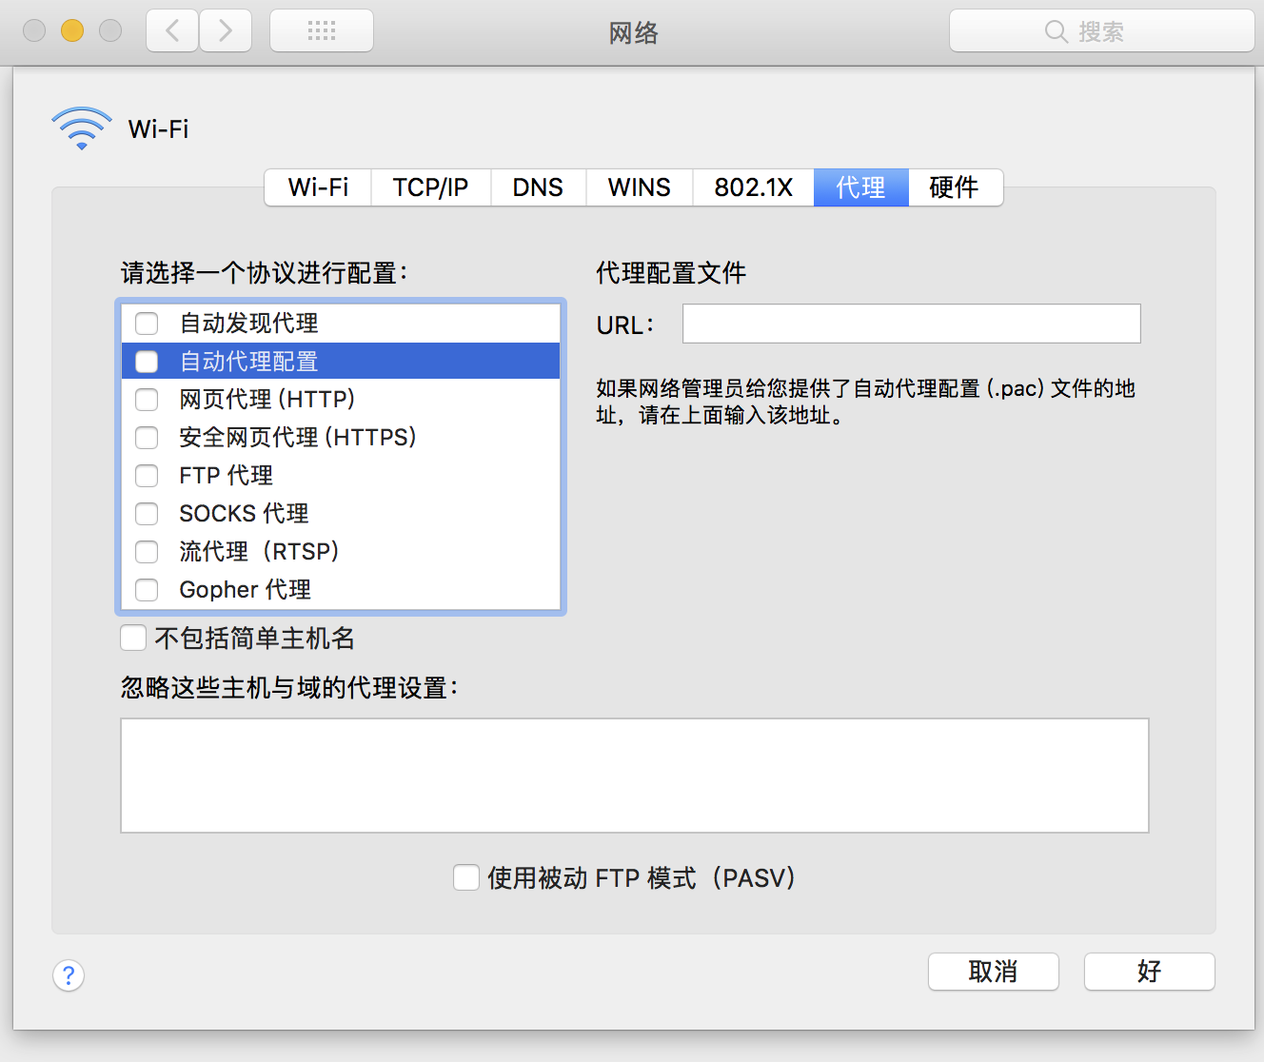Enable 流代理 (RTSP) checkbox
The image size is (1264, 1062).
click(x=147, y=552)
